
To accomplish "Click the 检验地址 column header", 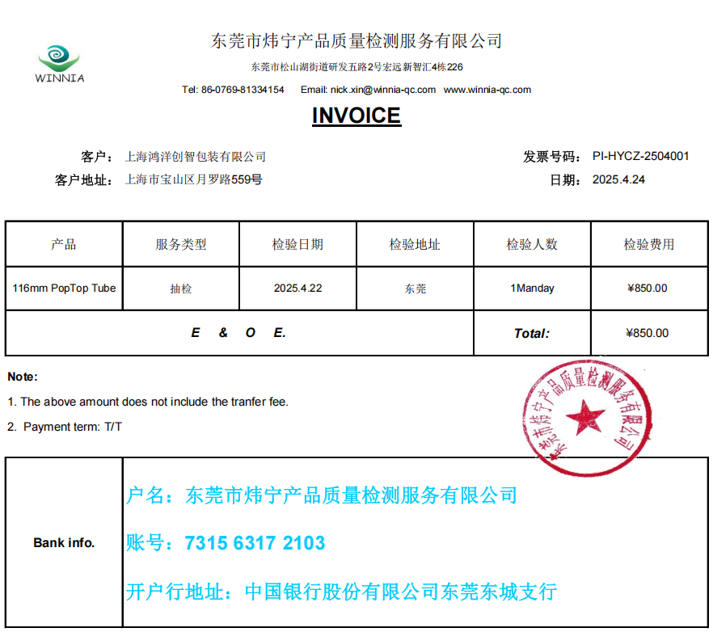I will point(415,244).
